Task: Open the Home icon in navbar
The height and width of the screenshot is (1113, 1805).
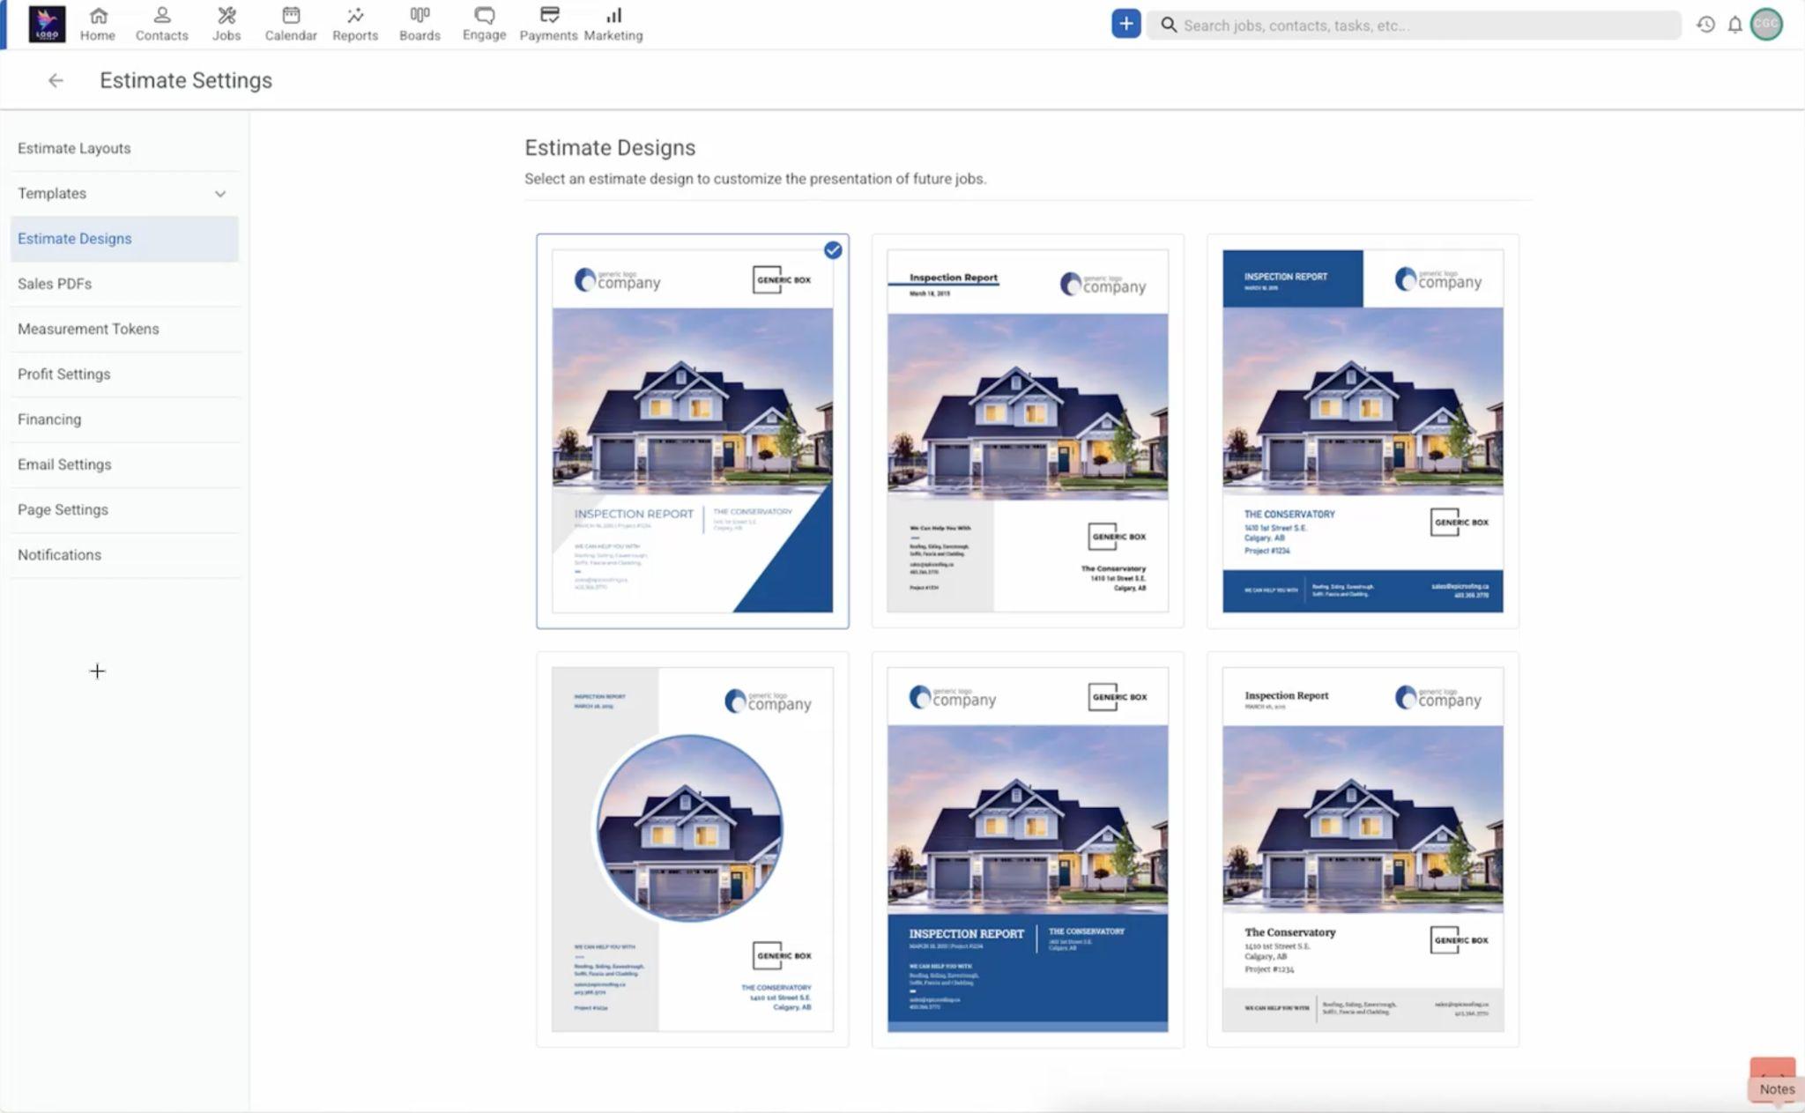Action: 98,16
